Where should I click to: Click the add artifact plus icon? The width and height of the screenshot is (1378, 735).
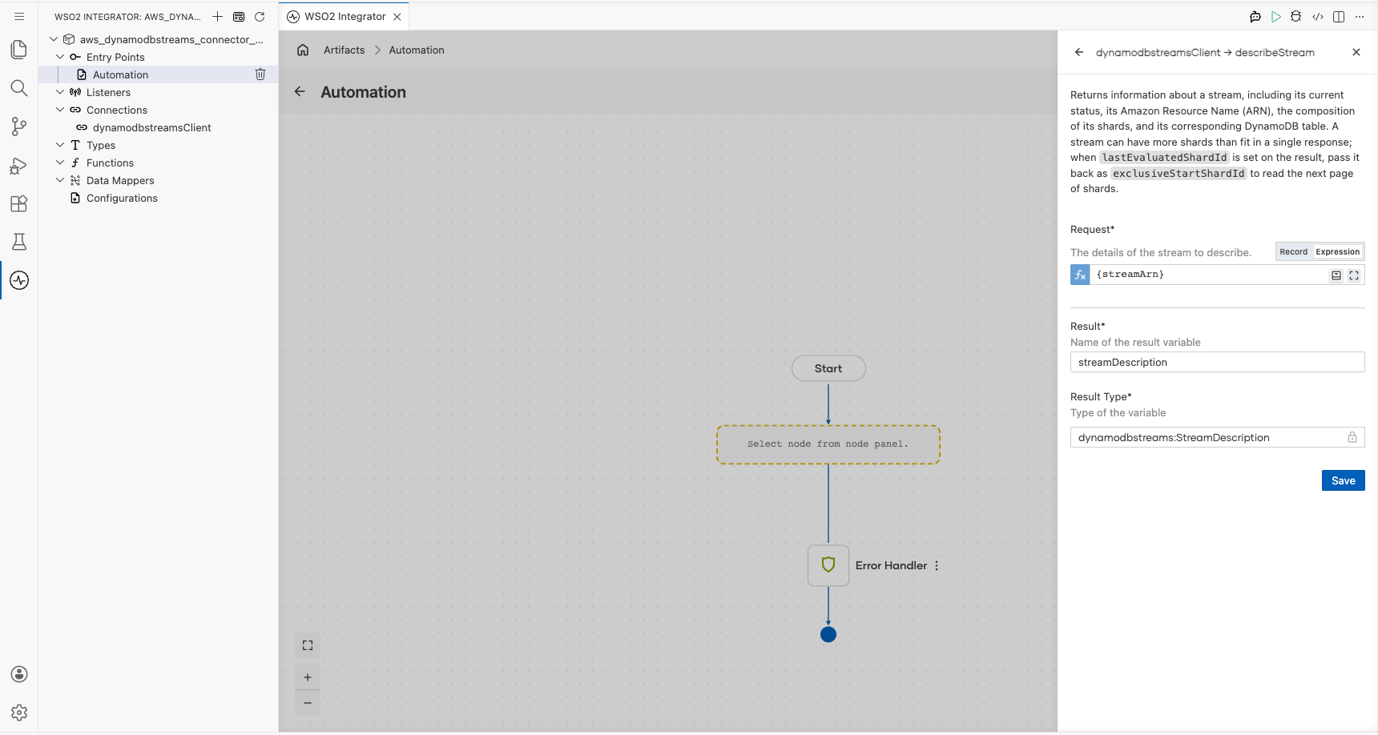(x=217, y=16)
